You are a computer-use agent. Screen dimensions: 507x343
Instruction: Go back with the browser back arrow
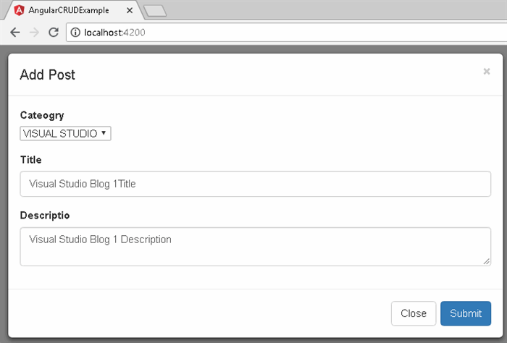click(15, 33)
